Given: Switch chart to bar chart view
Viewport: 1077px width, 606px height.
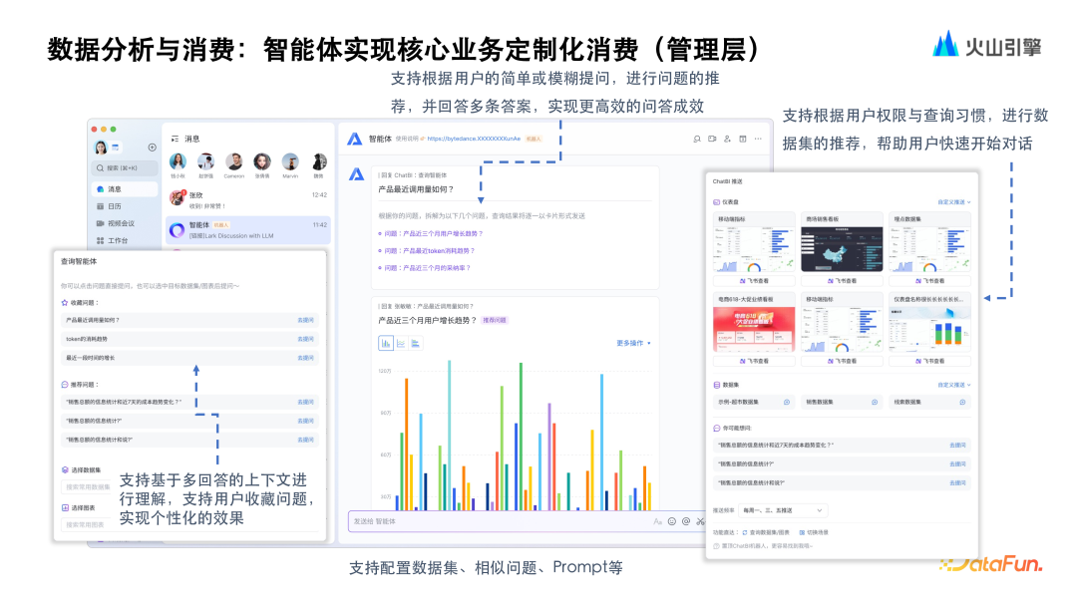Looking at the screenshot, I should (x=385, y=343).
